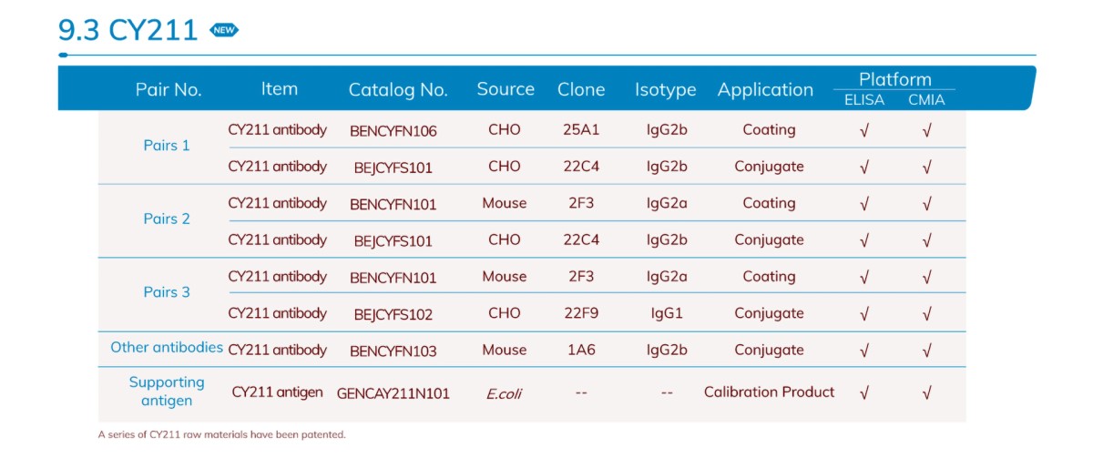Open catalog number GENCAY211N101
The height and width of the screenshot is (458, 1093).
[x=393, y=394]
